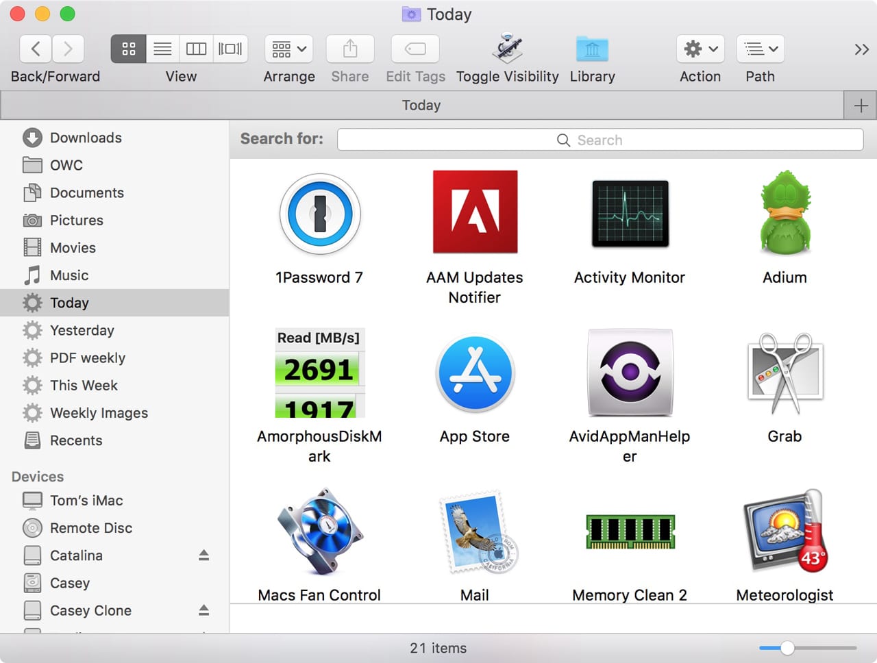Open Documents in the sidebar

click(x=114, y=192)
